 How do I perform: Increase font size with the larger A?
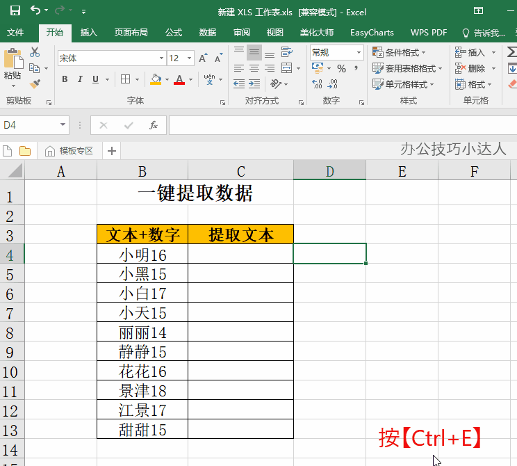[203, 58]
